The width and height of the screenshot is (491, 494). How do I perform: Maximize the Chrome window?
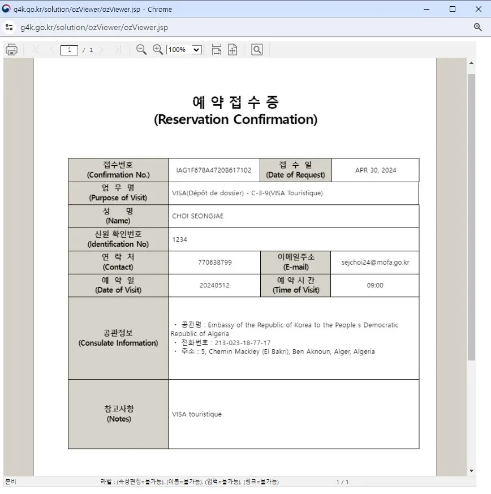point(453,9)
